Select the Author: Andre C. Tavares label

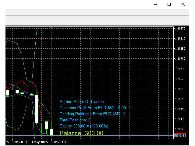[82, 102]
